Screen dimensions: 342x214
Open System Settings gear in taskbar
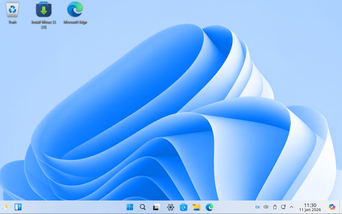coord(170,207)
